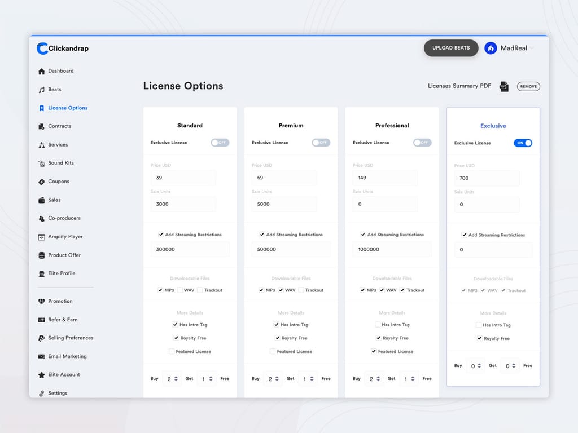Click the Elite Profile icon
Viewport: 578px width, 433px height.
(42, 274)
